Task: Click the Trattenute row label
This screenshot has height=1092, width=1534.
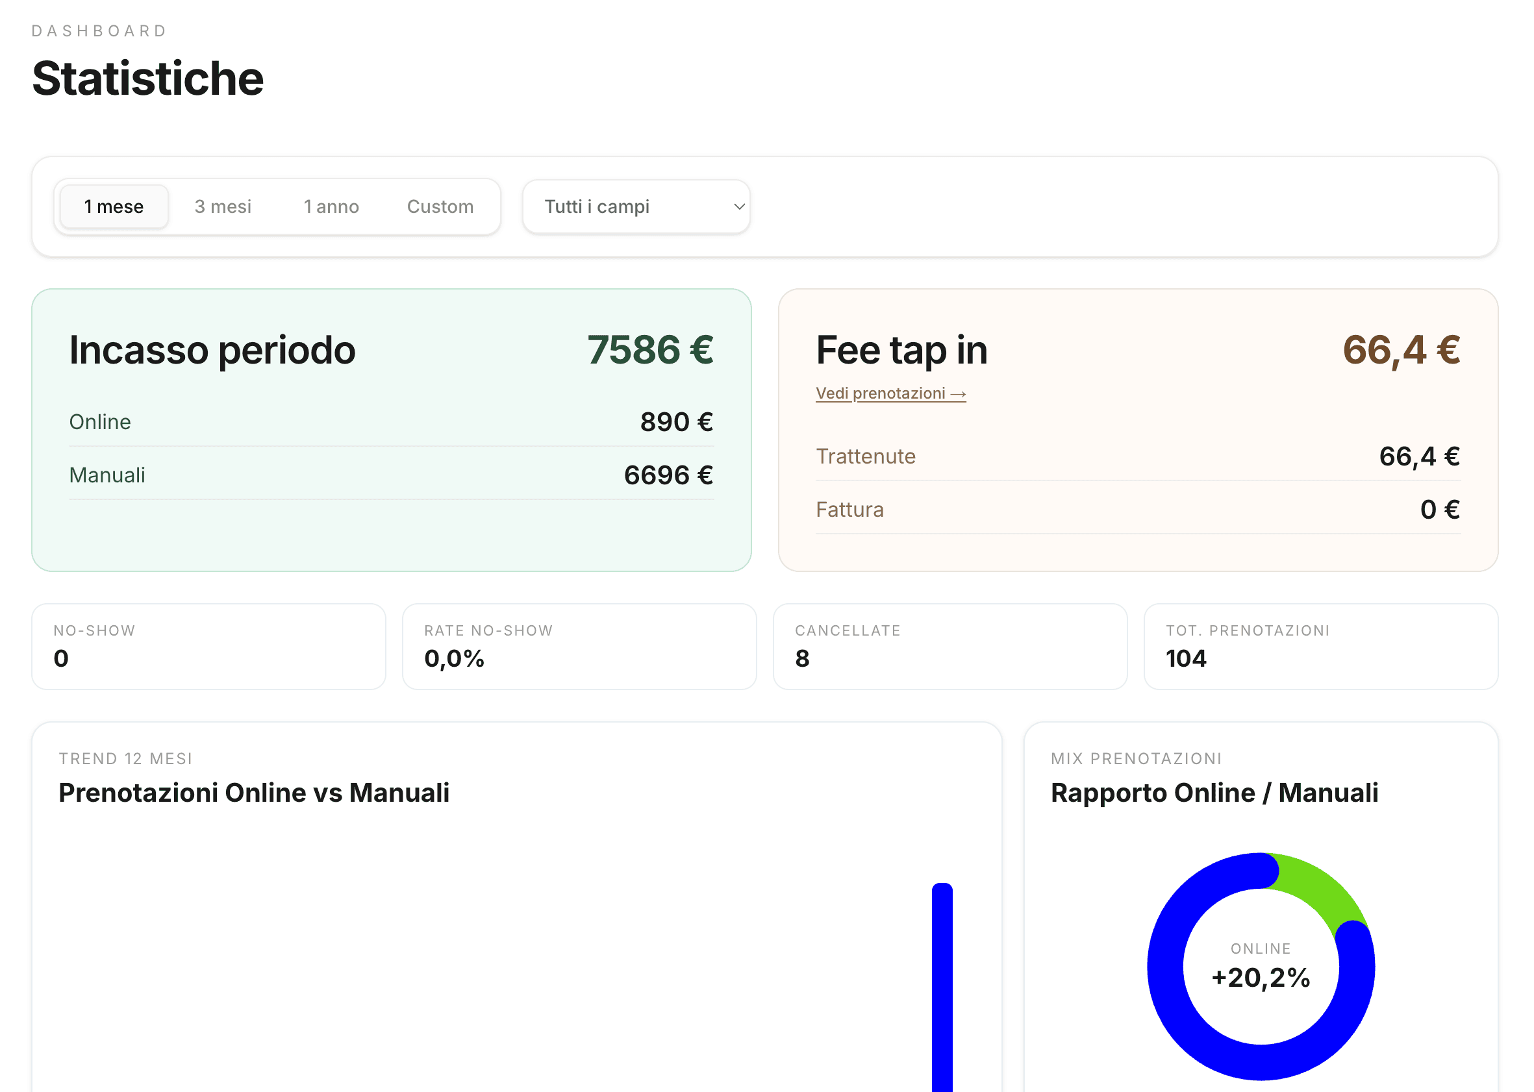Action: tap(866, 456)
